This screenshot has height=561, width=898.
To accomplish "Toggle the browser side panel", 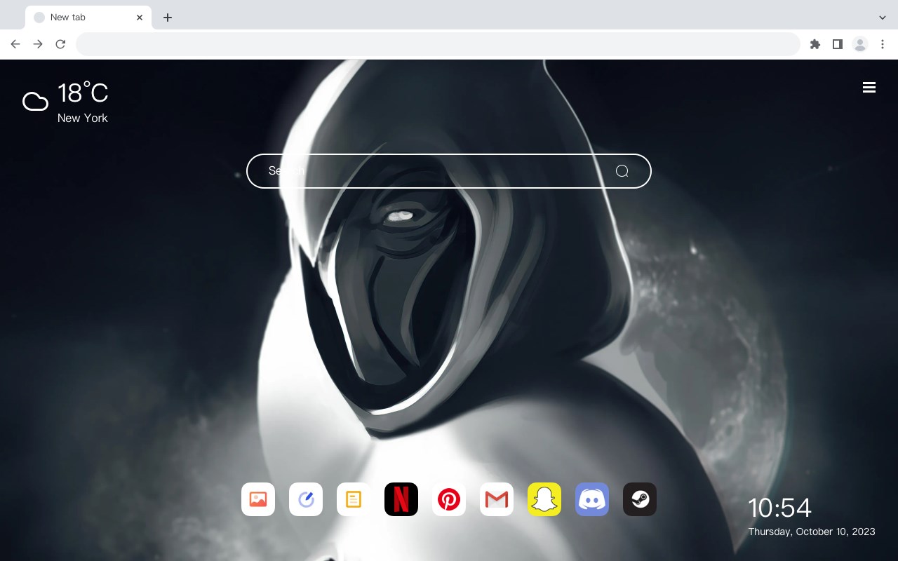I will point(837,44).
